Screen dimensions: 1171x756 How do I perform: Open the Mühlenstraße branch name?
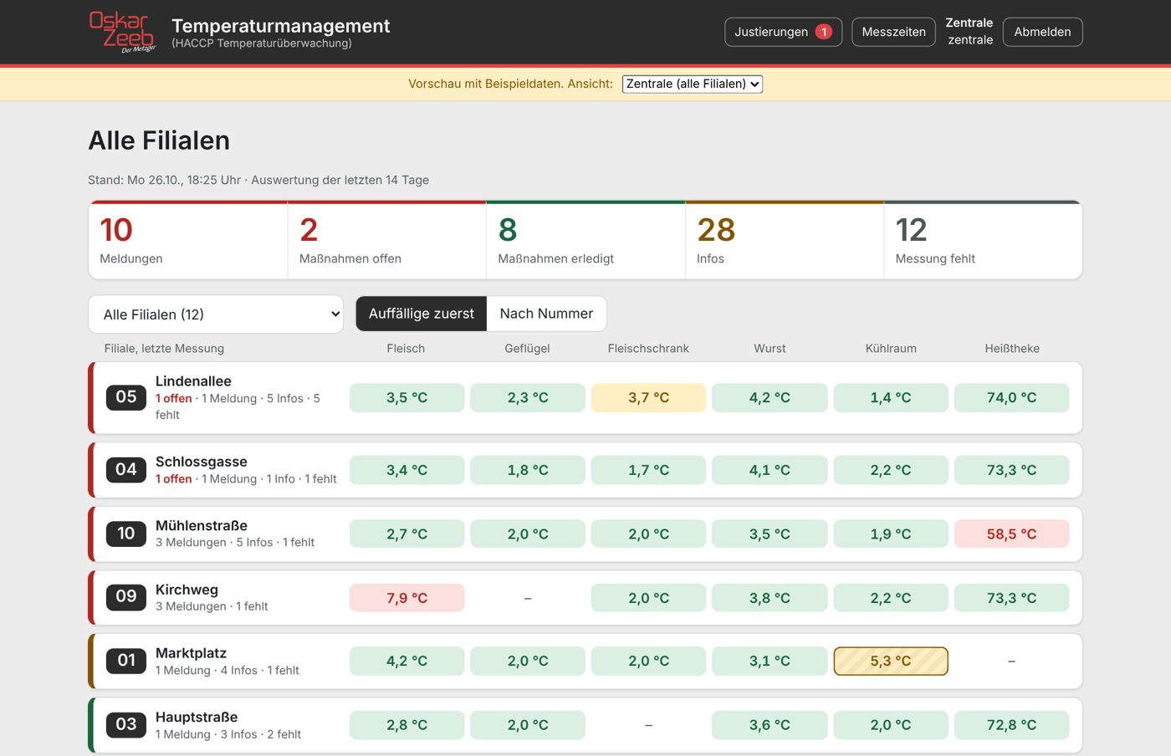coord(202,525)
